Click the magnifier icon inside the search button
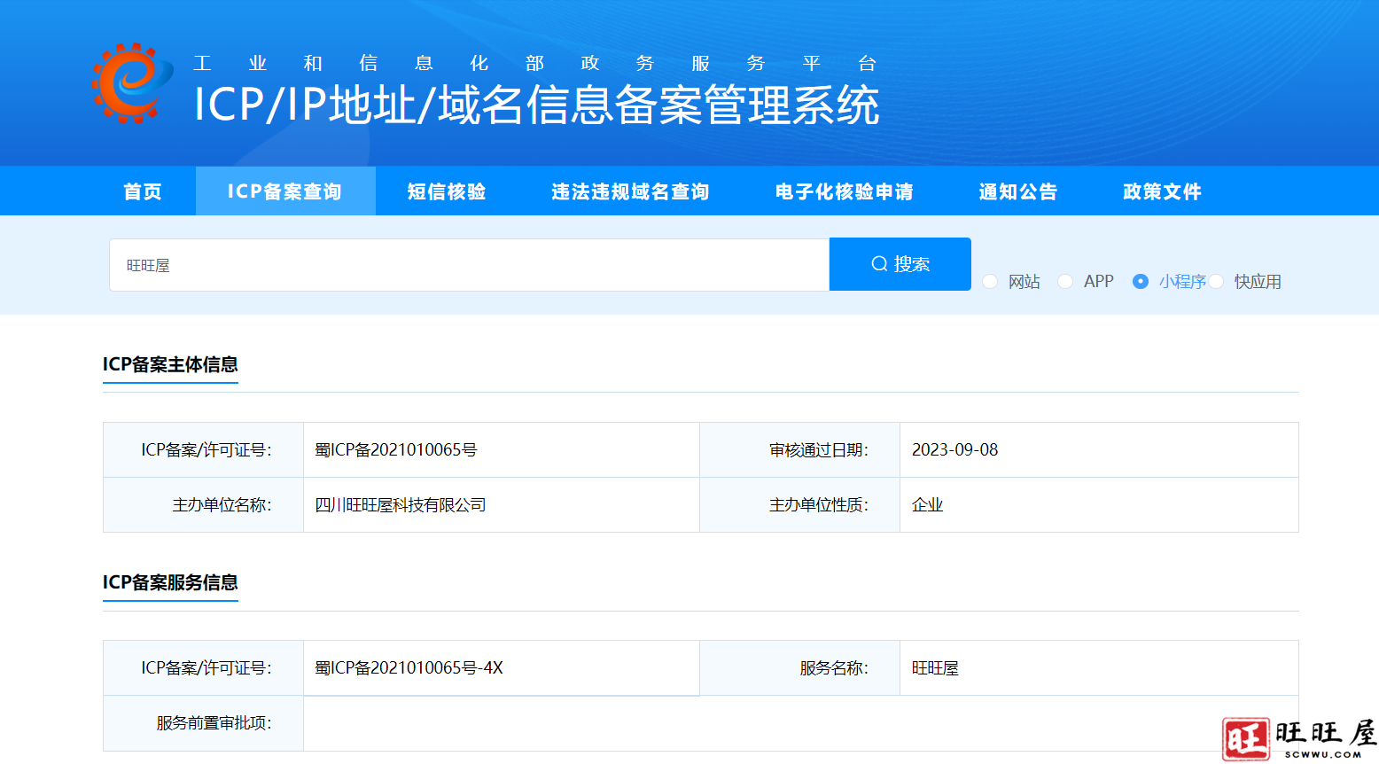 878,263
